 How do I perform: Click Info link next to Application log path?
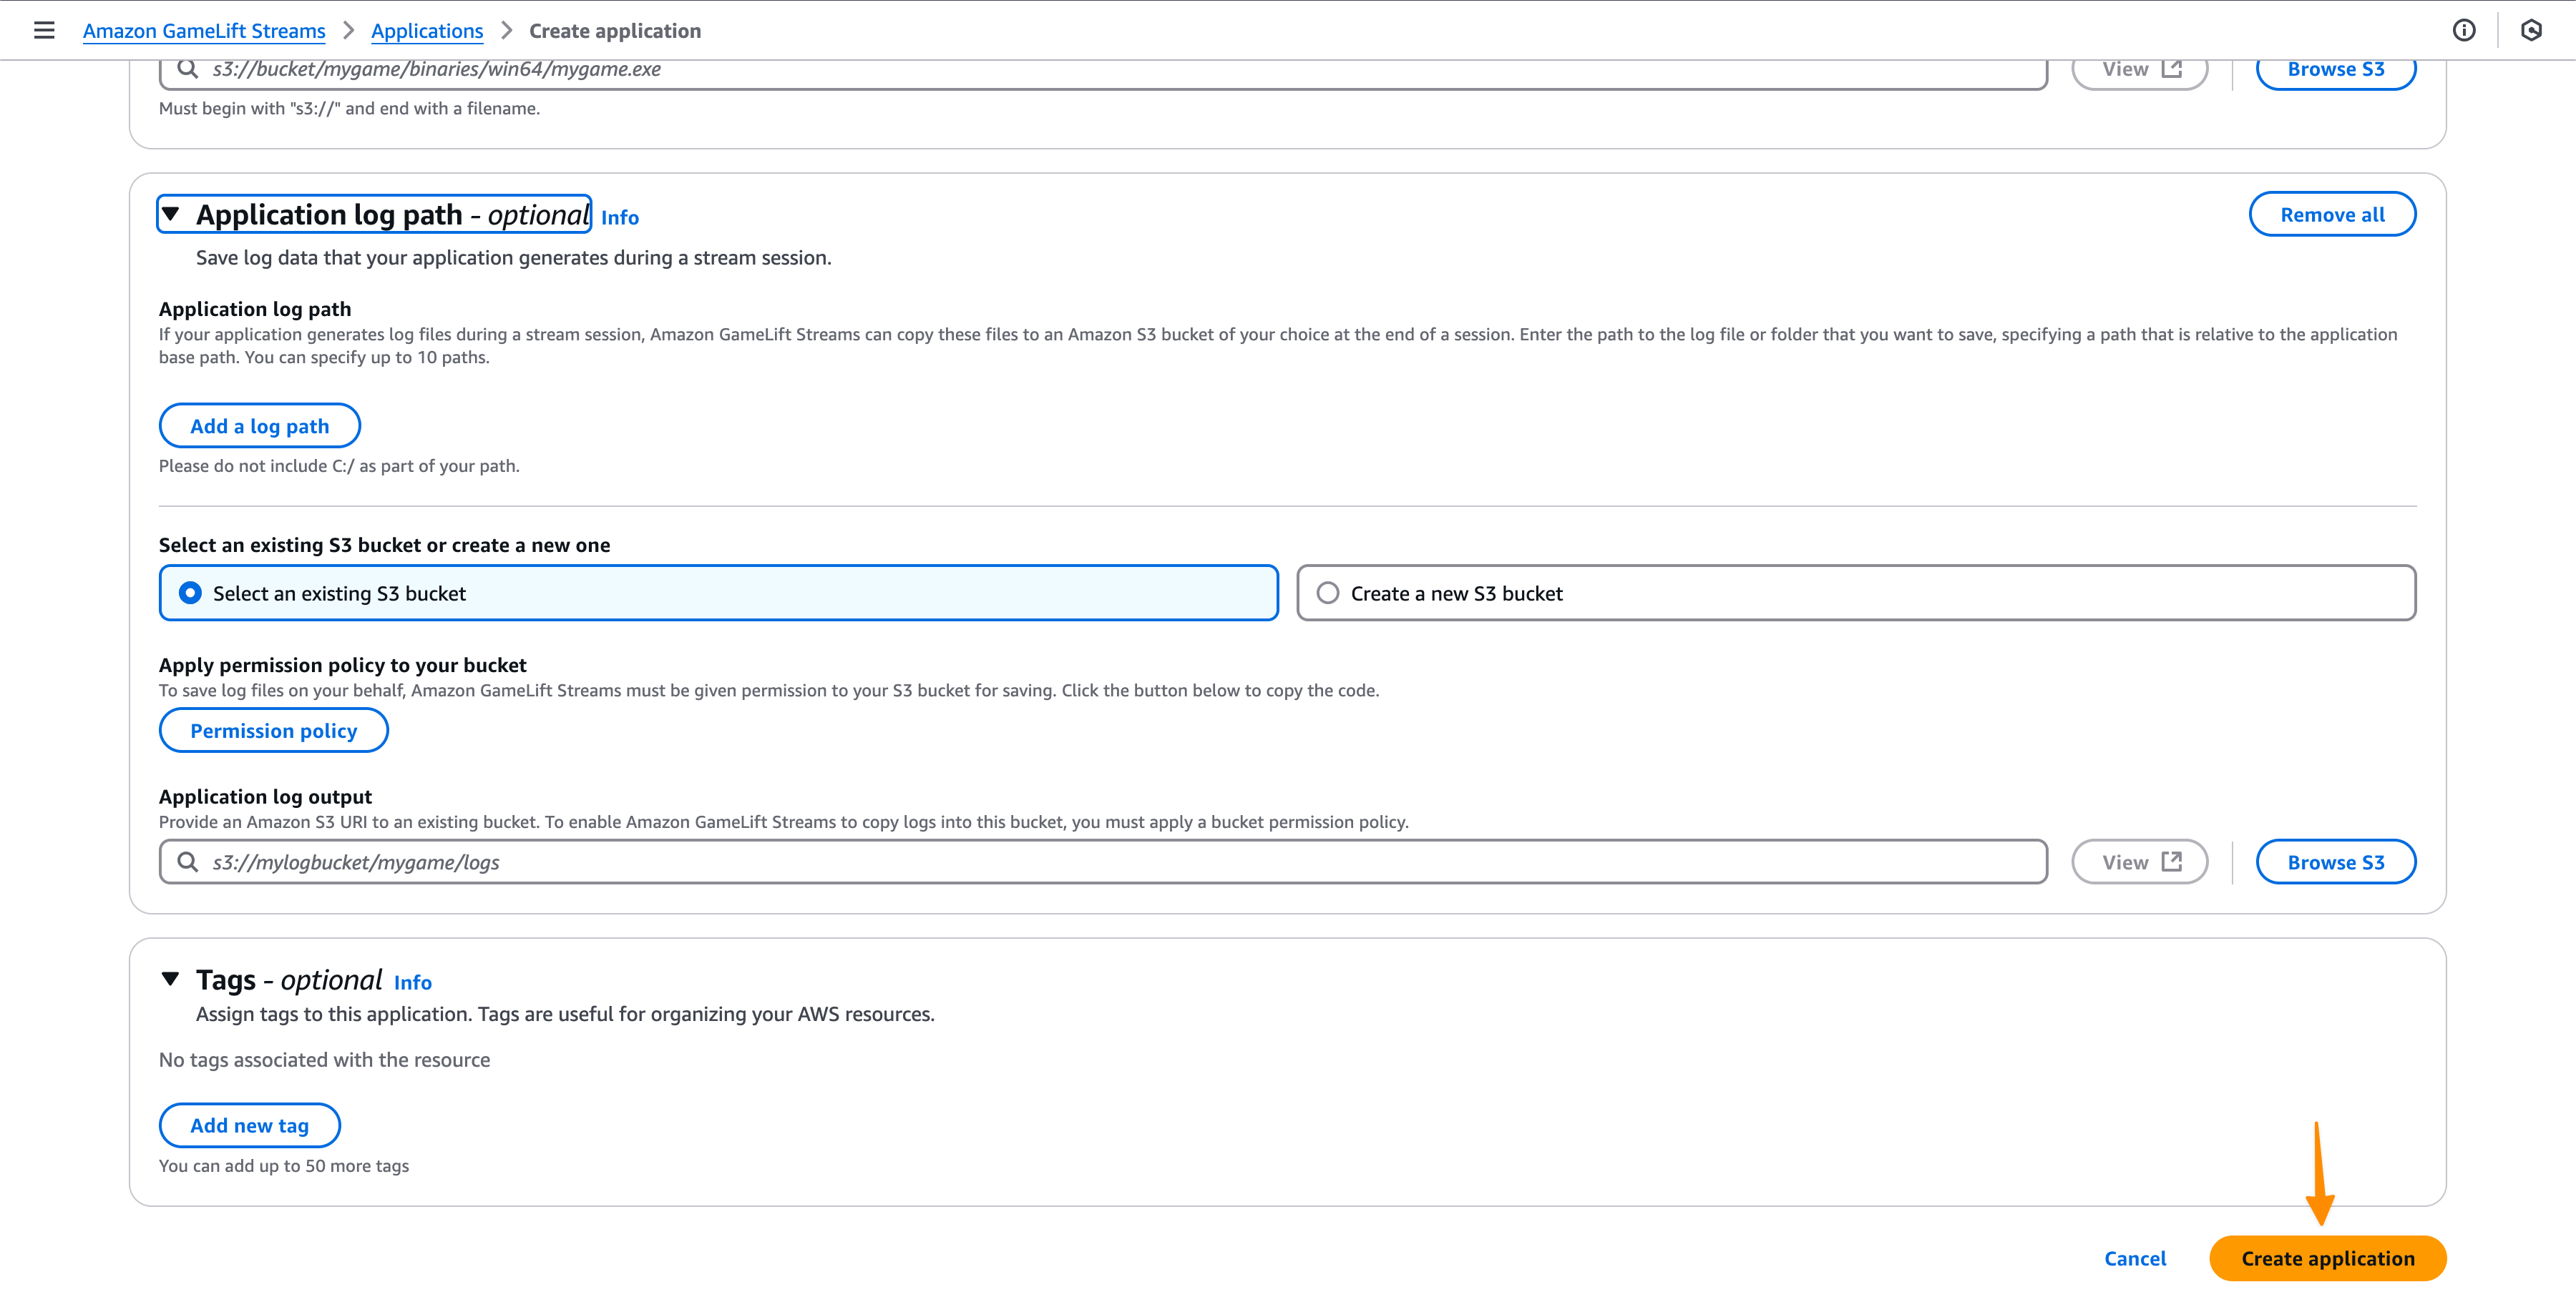(619, 218)
